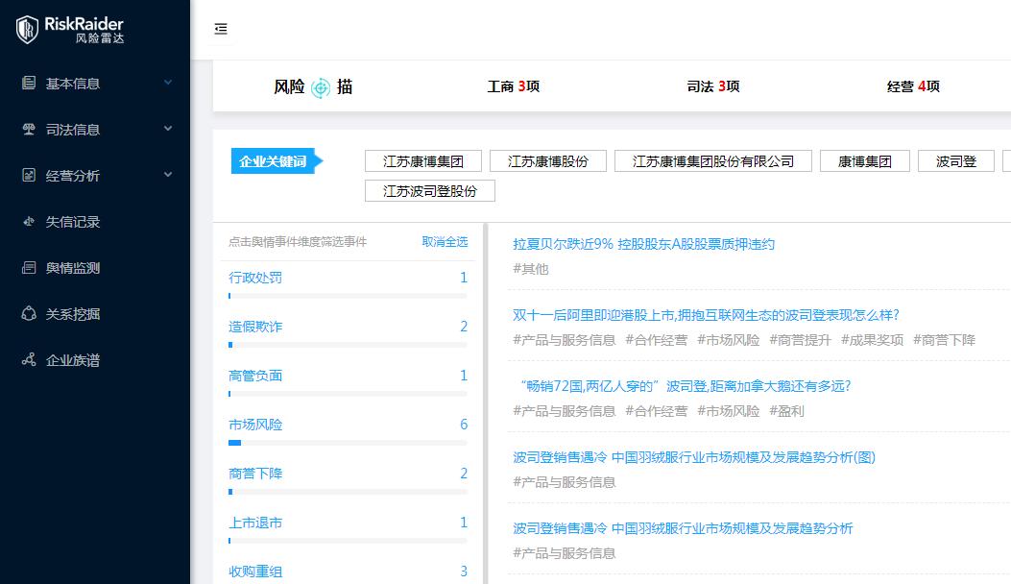
Task: Select the 关系挖掘 sidebar icon
Action: pos(28,313)
